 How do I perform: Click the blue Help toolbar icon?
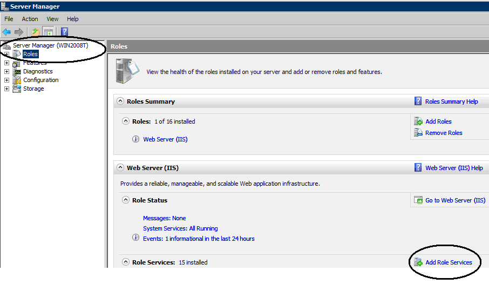pos(64,32)
